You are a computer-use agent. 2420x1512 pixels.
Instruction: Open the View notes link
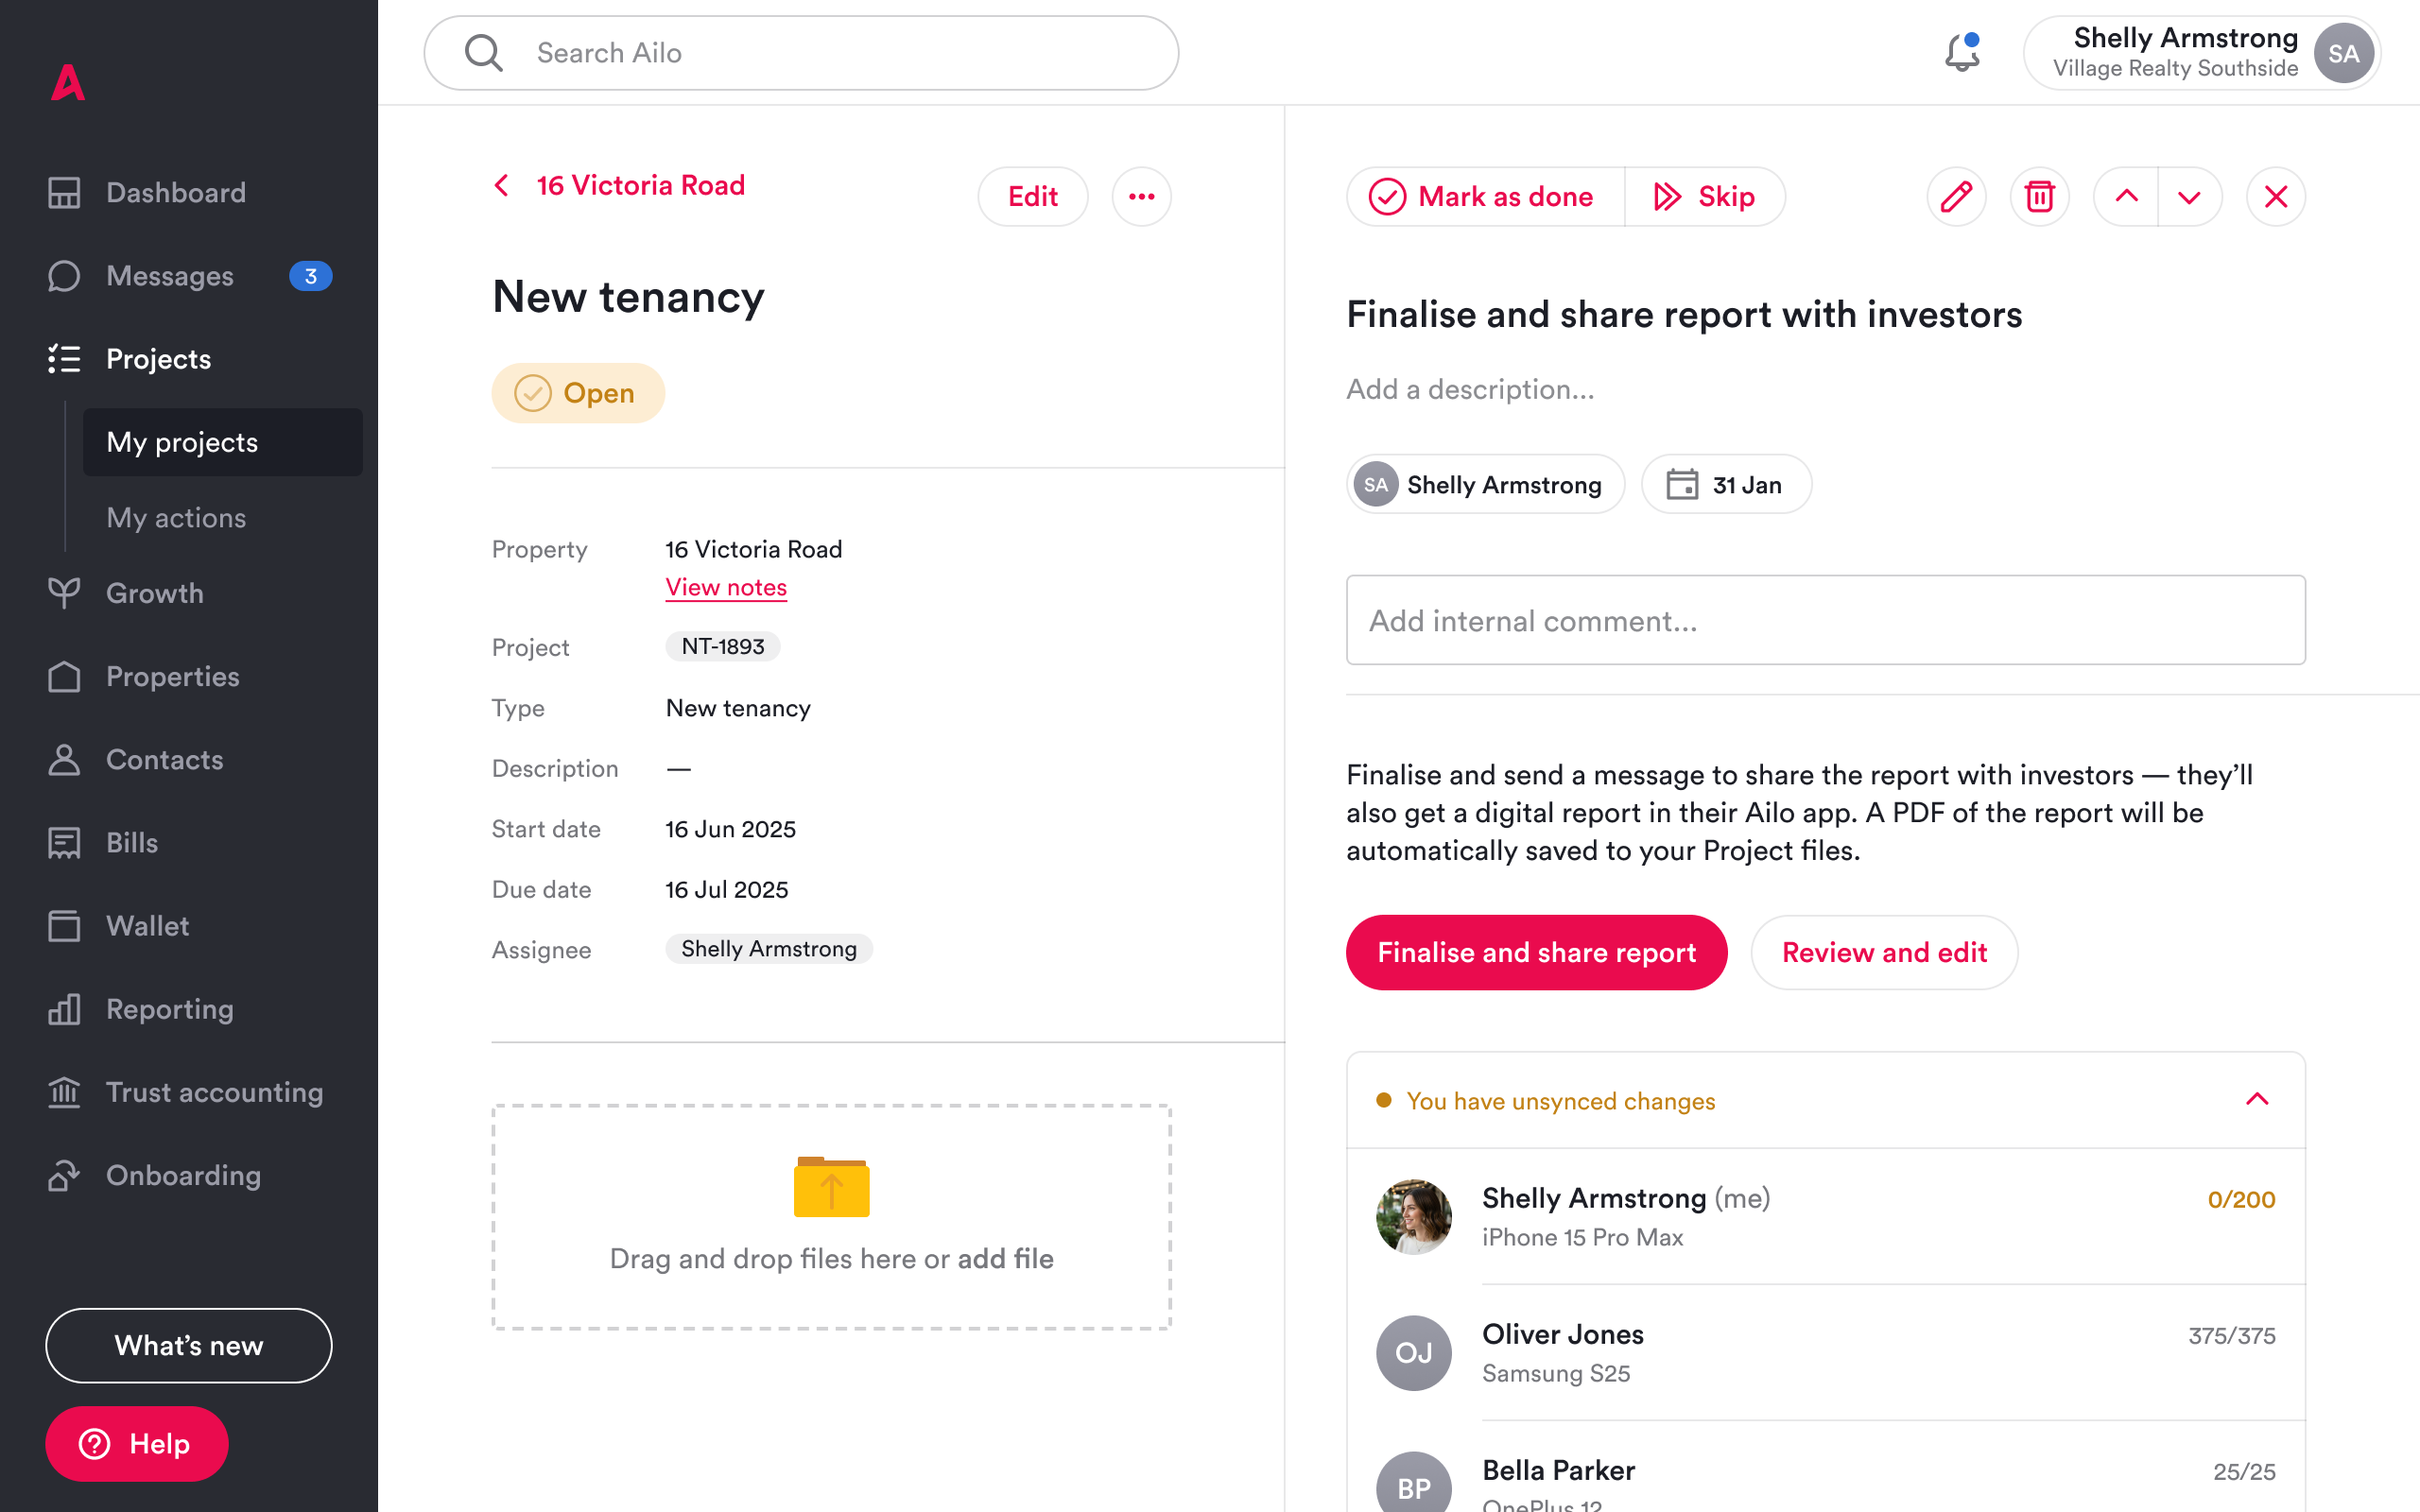pyautogui.click(x=726, y=588)
